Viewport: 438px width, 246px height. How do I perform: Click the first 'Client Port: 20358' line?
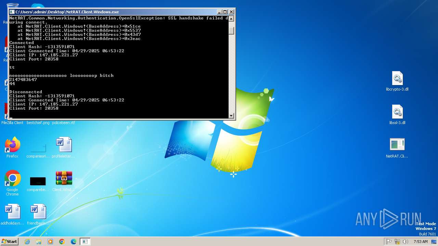pos(34,59)
